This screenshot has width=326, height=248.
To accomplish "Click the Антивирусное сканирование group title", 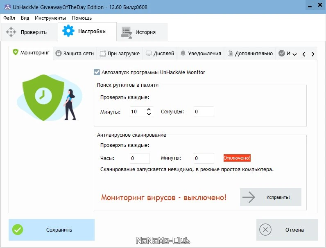I will tap(131, 135).
